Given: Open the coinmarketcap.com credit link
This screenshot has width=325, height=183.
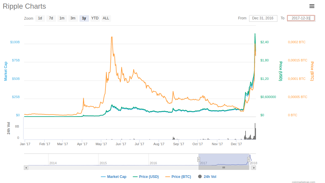Looking at the screenshot, I should pos(304,182).
